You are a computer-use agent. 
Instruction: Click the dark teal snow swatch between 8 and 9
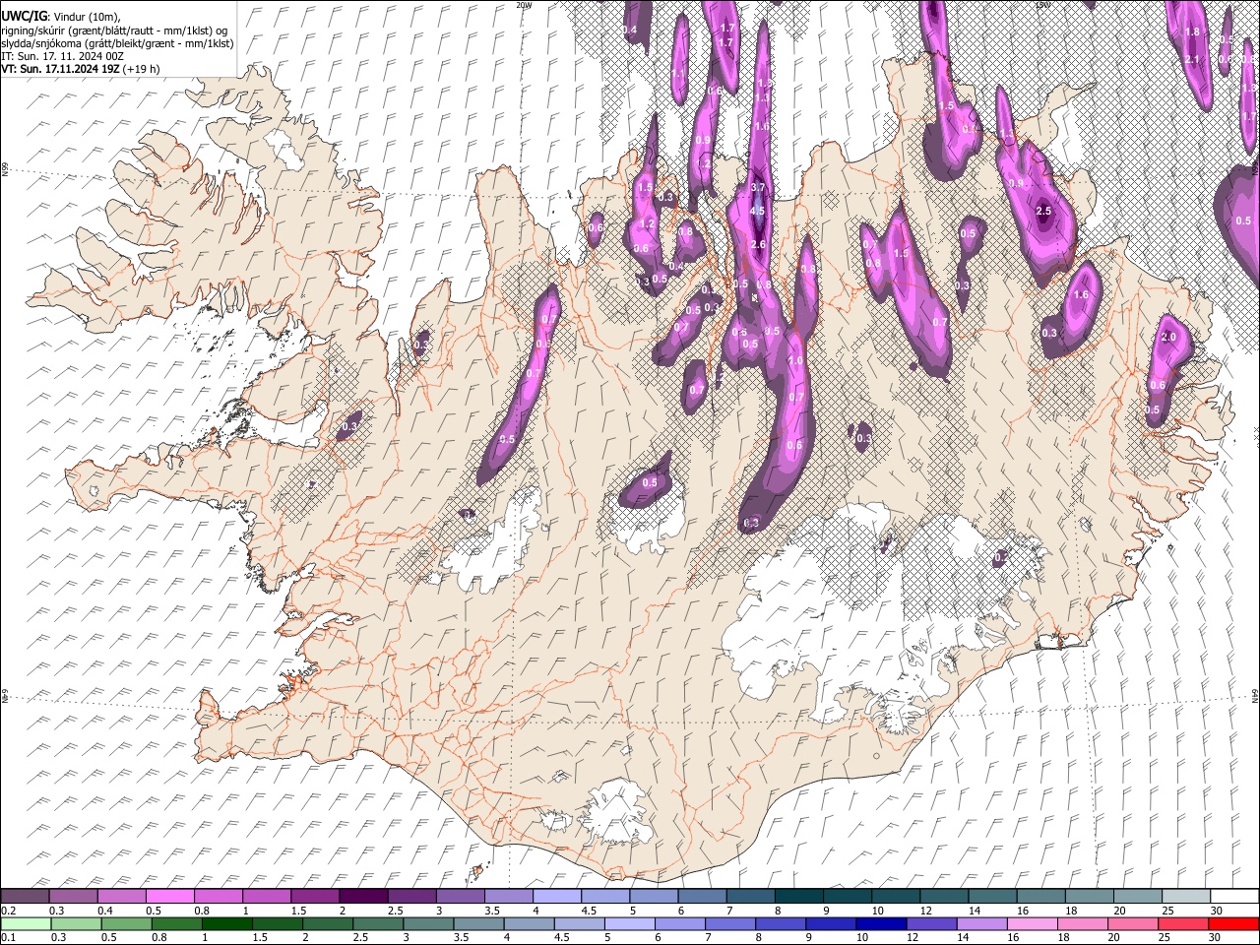click(799, 896)
